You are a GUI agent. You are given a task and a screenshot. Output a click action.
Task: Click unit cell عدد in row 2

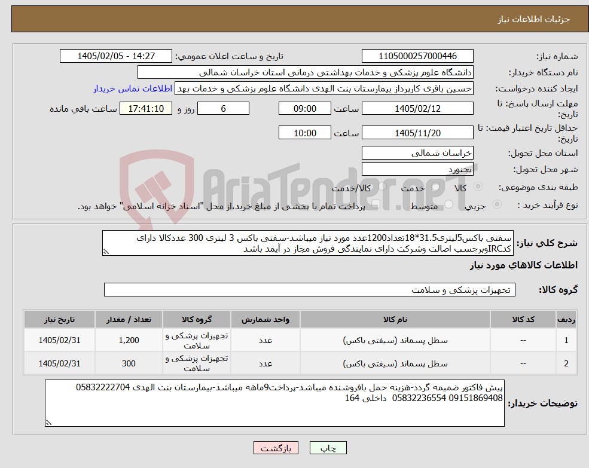pos(265,363)
